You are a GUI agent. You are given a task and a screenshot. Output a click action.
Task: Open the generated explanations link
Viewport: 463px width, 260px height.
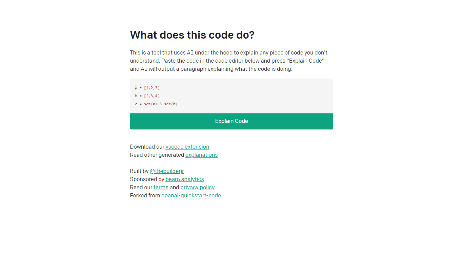coord(201,155)
